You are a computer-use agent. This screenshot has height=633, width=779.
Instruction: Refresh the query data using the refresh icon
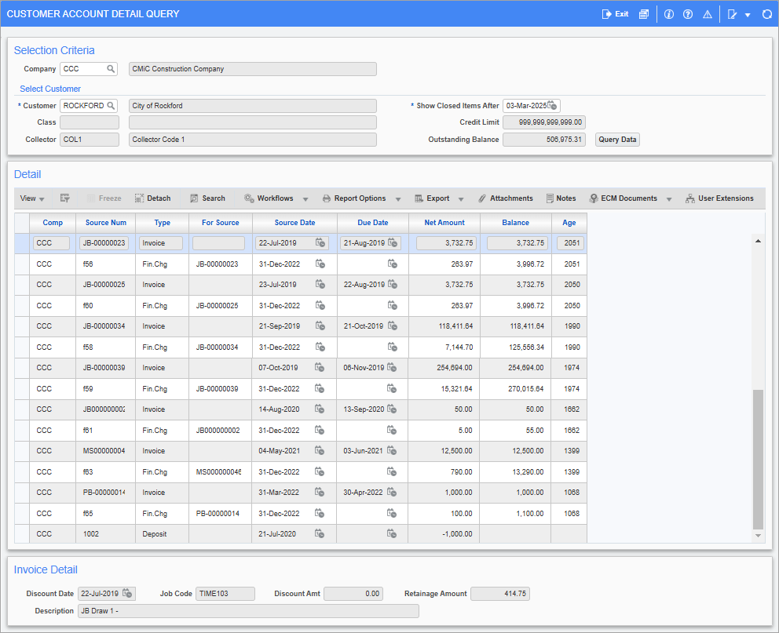767,13
